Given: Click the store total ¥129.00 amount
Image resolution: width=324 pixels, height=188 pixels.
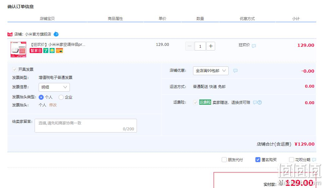Looking at the screenshot, I should tap(305, 144).
